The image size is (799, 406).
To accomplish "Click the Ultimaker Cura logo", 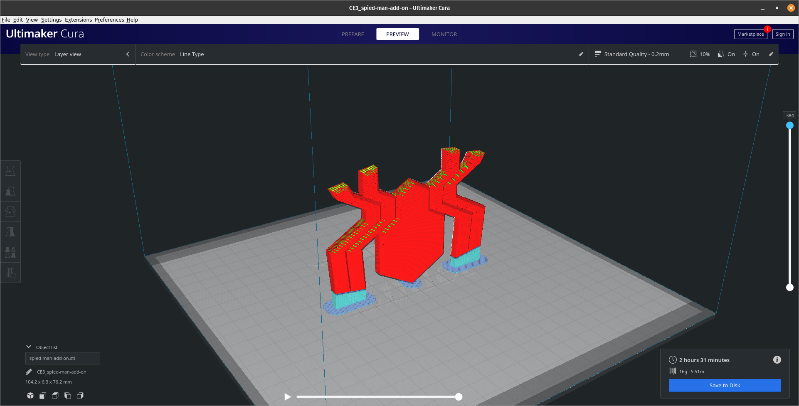I will coord(45,34).
